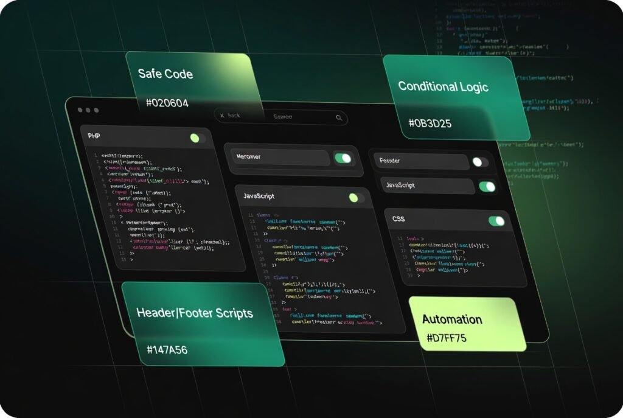Select the #0B3D25 color code
The image size is (623, 418).
430,124
